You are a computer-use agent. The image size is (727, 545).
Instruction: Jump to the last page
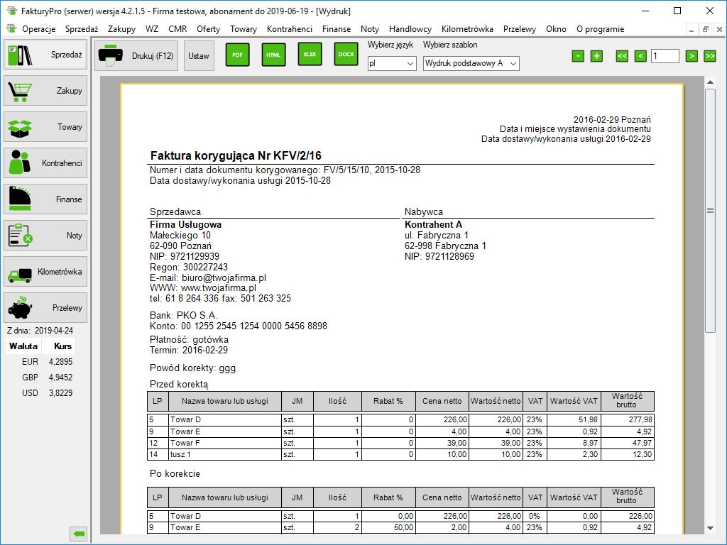click(x=709, y=56)
